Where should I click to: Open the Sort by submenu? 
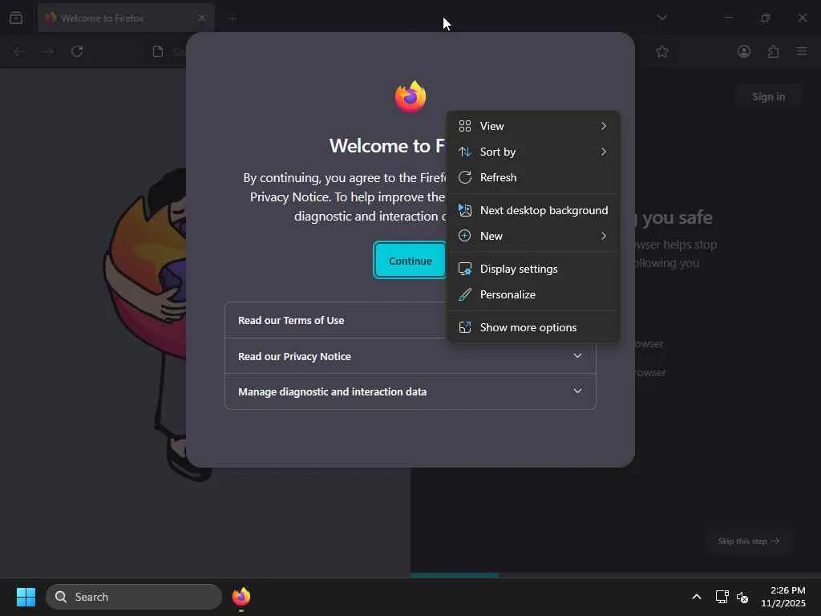click(533, 152)
